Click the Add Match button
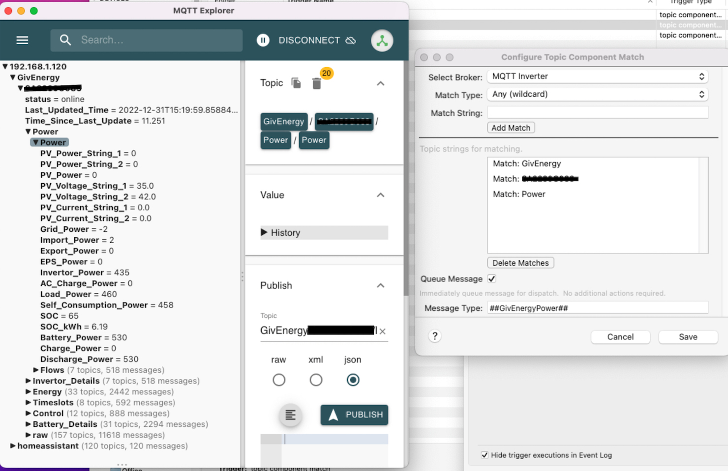The image size is (728, 471). pyautogui.click(x=511, y=128)
